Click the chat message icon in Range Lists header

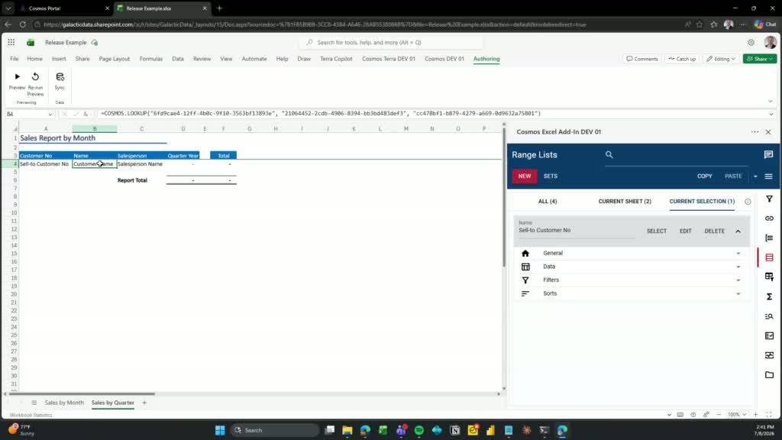[768, 154]
